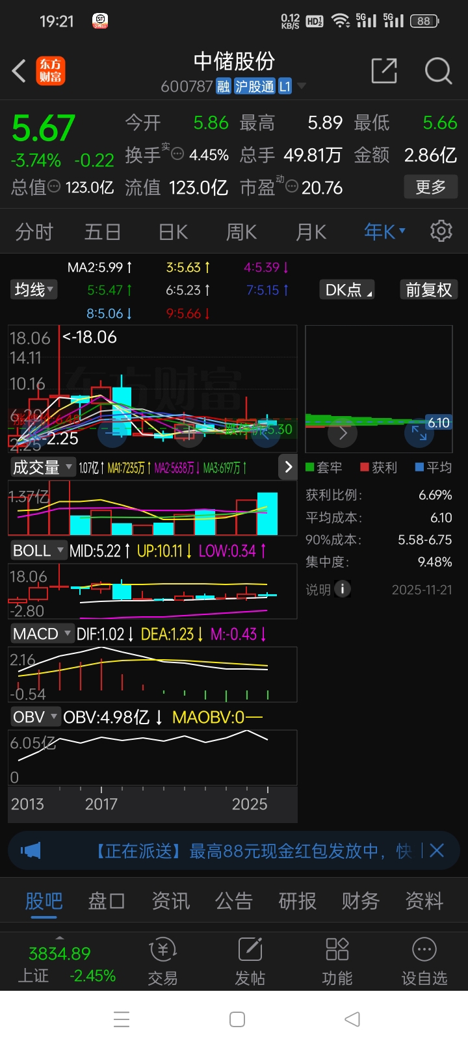
Task: Select the 股吧 tab
Action: 44,901
